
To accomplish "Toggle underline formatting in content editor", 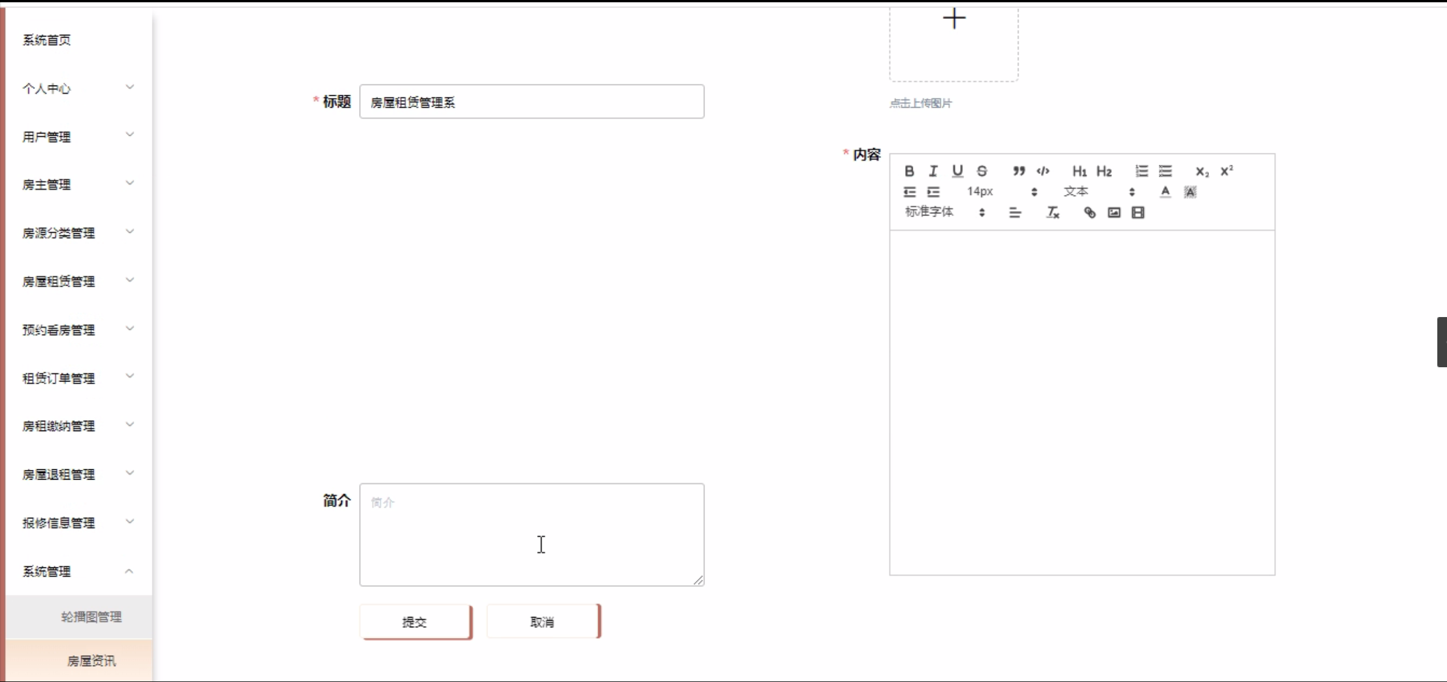I will point(957,171).
